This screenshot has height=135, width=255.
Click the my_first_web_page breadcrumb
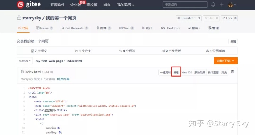[50, 61]
